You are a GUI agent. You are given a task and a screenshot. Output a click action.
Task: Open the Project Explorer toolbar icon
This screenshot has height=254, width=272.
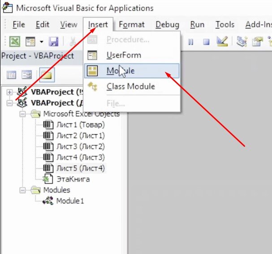click(242, 41)
